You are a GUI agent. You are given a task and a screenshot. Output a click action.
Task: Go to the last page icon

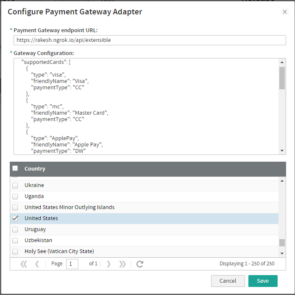(x=122, y=264)
